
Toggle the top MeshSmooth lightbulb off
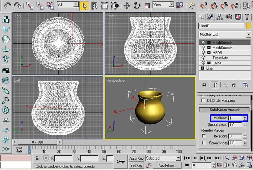click(x=203, y=42)
